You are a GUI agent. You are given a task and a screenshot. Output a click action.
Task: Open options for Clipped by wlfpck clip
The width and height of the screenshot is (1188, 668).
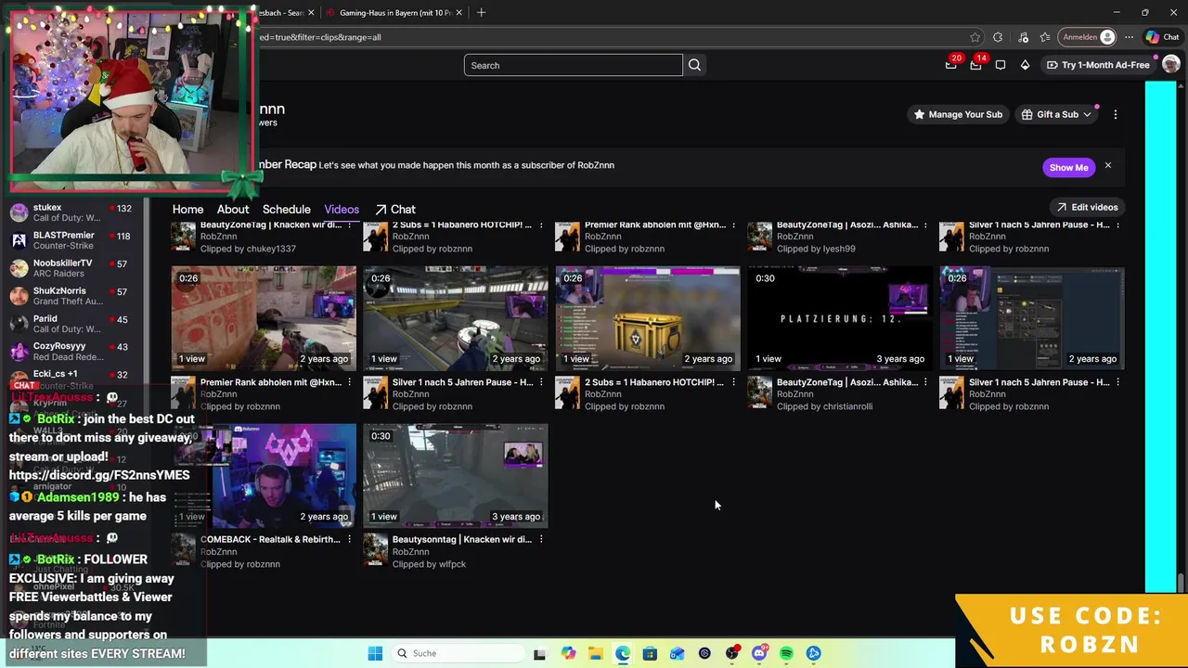541,539
